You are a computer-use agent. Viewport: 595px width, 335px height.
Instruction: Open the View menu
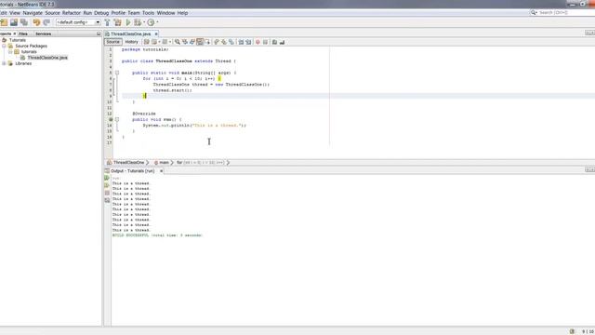pyautogui.click(x=15, y=13)
